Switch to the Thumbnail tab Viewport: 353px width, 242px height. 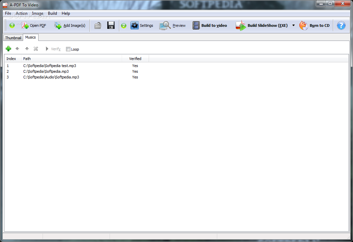[13, 38]
